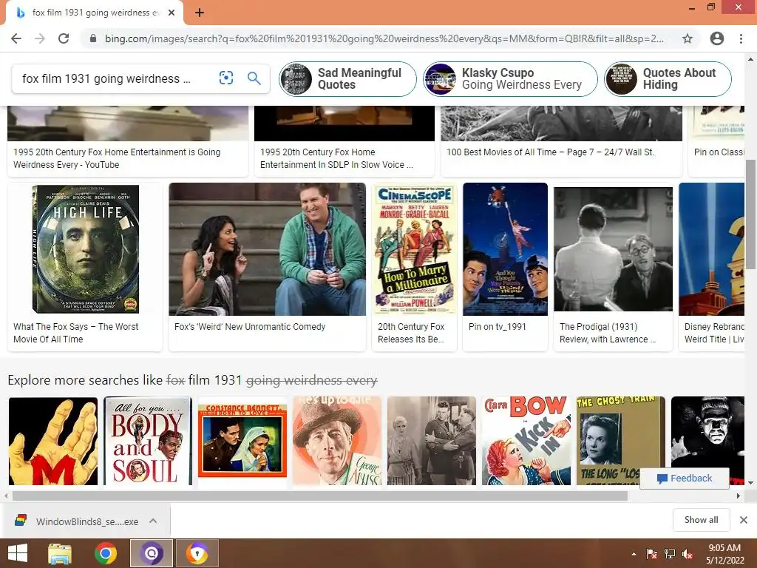Open the Disney Rebrand Weird Title image
757x568 pixels.
tap(712, 249)
